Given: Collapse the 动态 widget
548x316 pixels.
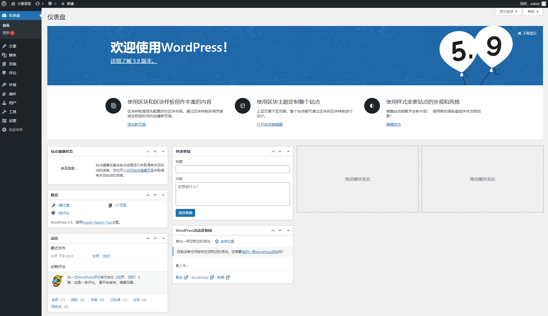Looking at the screenshot, I should [163, 238].
